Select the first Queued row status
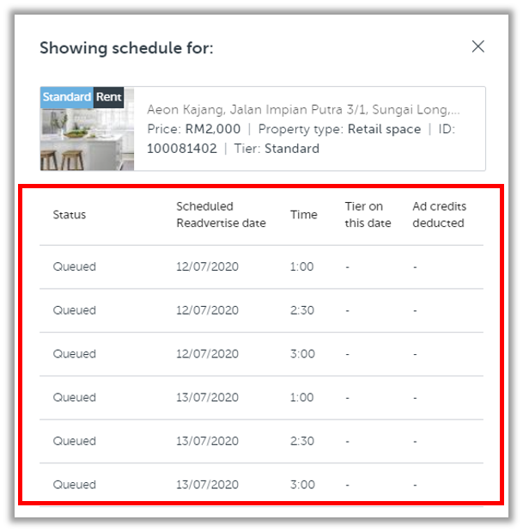 coord(75,267)
